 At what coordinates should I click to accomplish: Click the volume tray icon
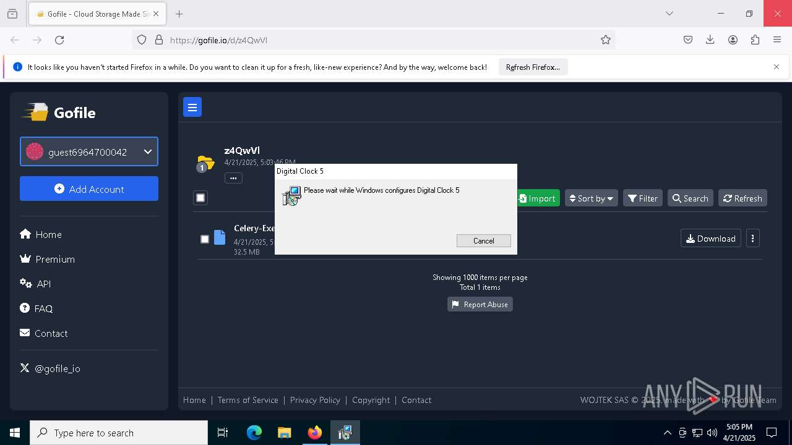coord(712,433)
